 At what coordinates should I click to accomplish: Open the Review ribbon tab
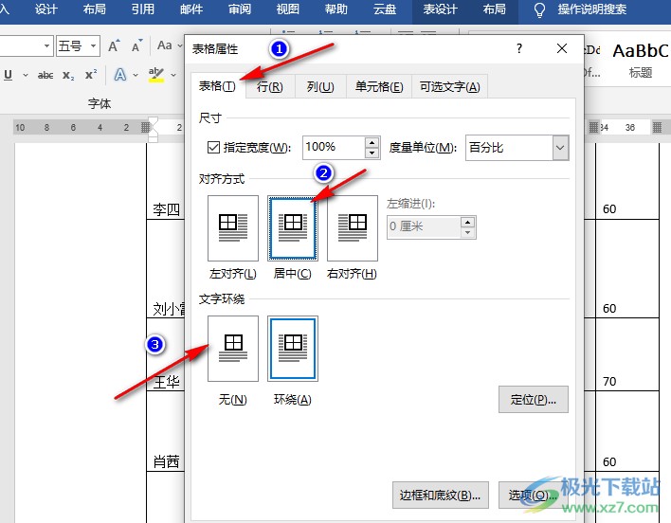point(239,9)
